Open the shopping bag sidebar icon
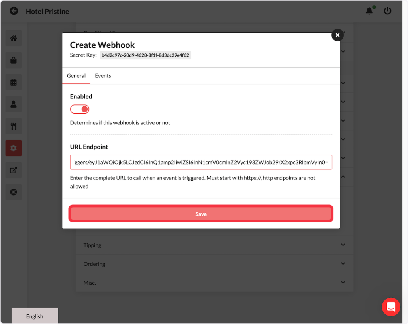 (x=14, y=60)
